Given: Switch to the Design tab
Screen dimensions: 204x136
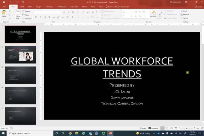Looking at the screenshot, I should click(38, 7).
